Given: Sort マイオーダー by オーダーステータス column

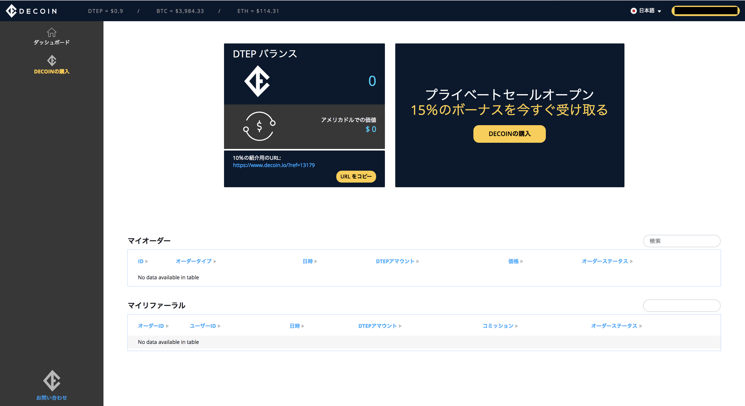Looking at the screenshot, I should (607, 261).
